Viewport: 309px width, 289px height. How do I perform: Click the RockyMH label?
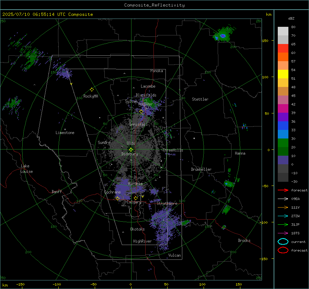pos(91,96)
